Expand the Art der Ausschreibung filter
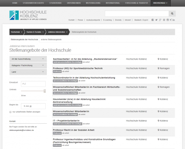185x149 pixels. pos(28,59)
